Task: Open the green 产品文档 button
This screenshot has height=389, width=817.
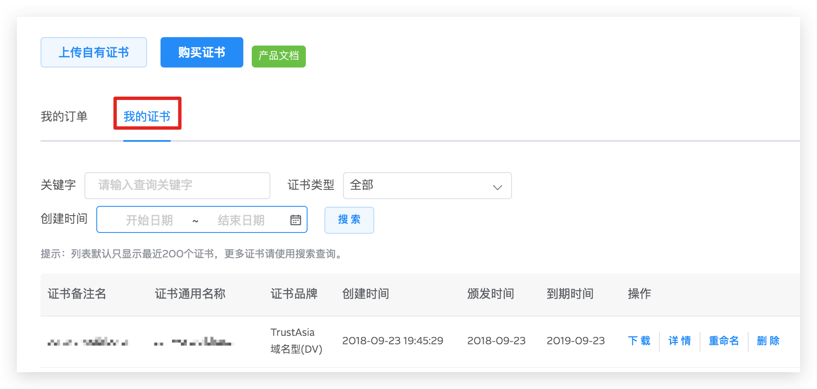Action: tap(278, 56)
